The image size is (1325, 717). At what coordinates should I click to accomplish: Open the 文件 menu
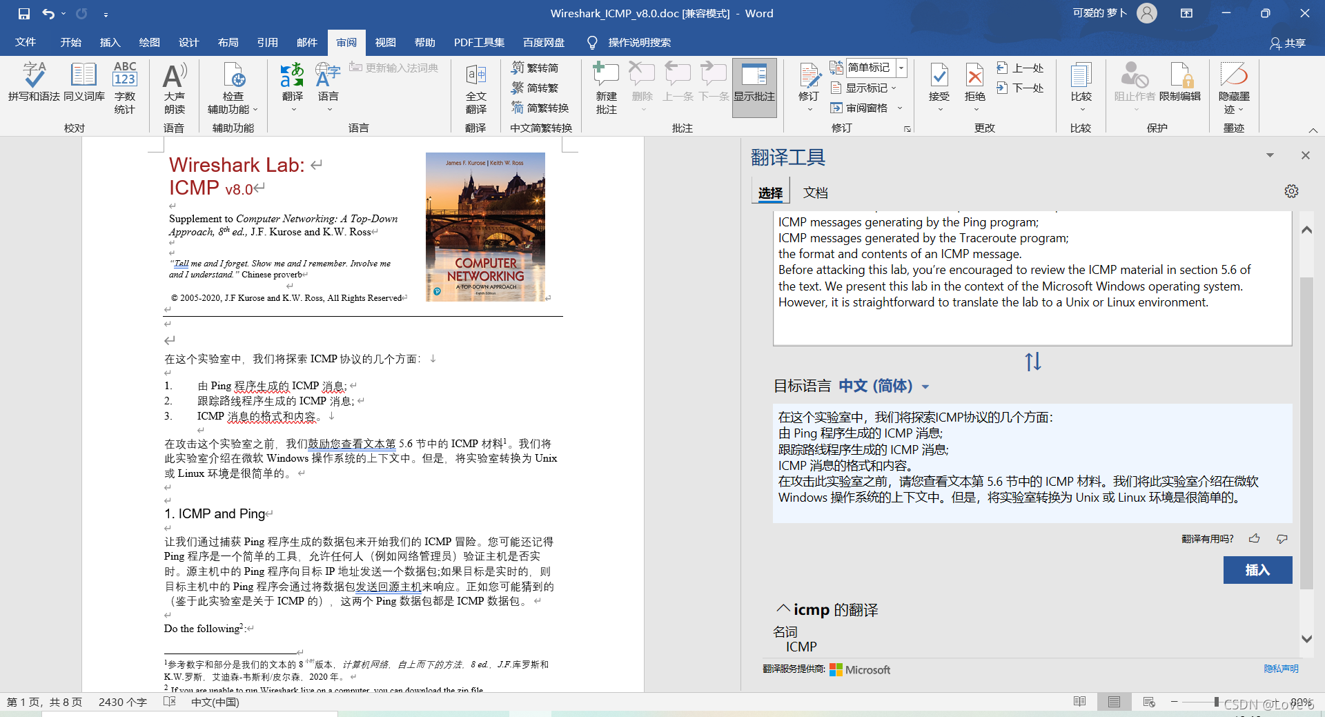click(26, 42)
